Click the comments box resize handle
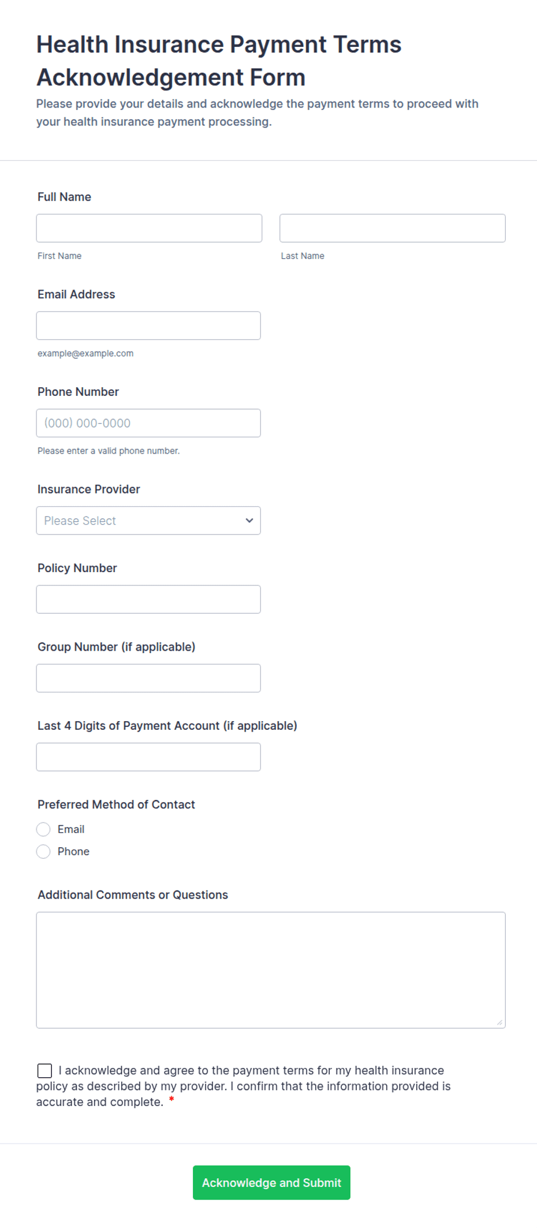The height and width of the screenshot is (1228, 537). 500,1022
